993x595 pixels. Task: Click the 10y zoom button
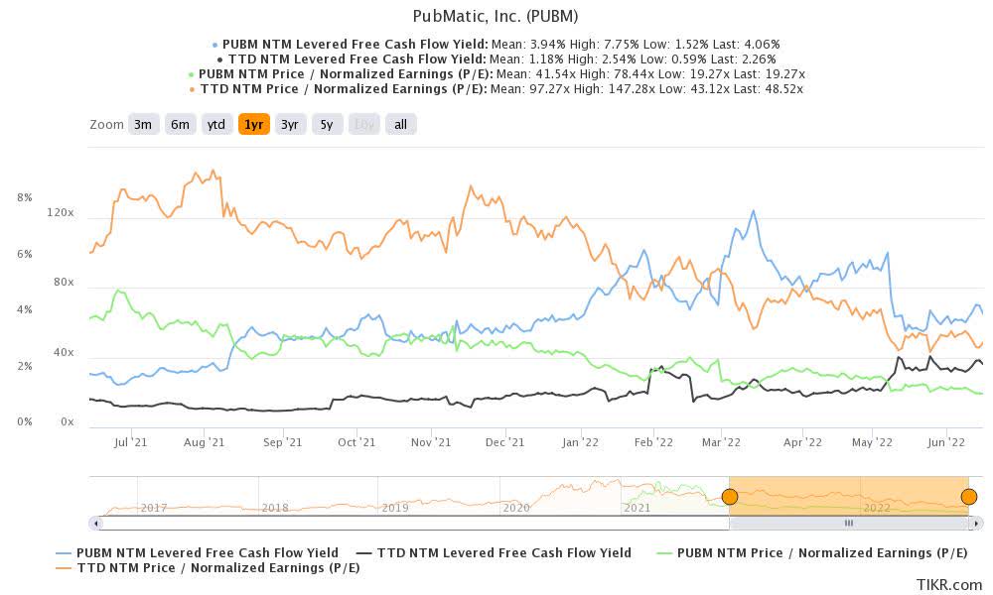click(363, 124)
